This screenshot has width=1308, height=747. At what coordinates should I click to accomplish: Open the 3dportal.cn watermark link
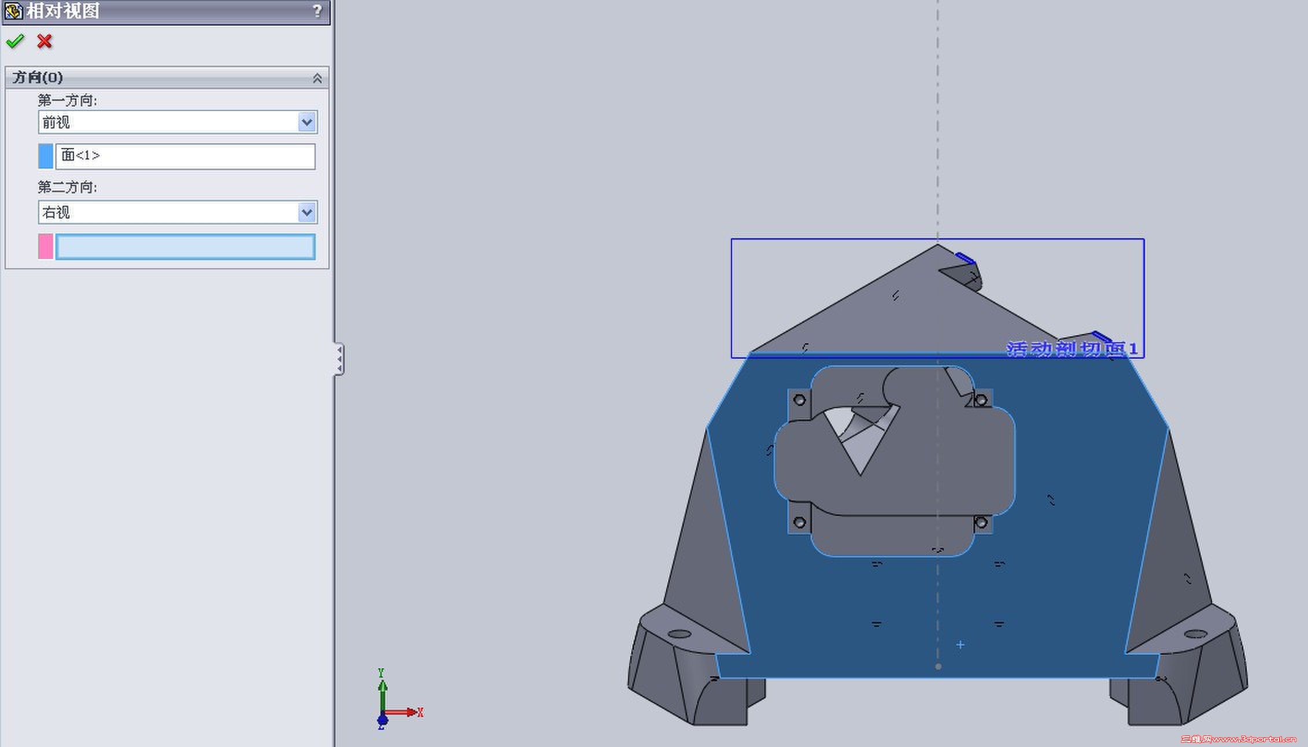click(x=1237, y=739)
